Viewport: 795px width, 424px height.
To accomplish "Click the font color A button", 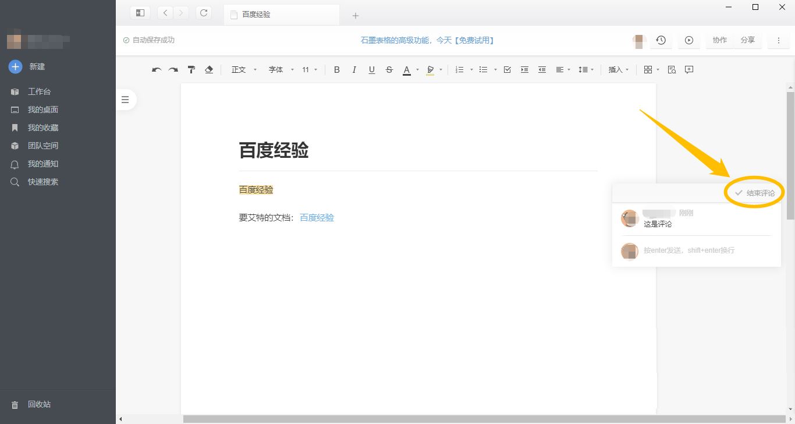I will coord(407,70).
